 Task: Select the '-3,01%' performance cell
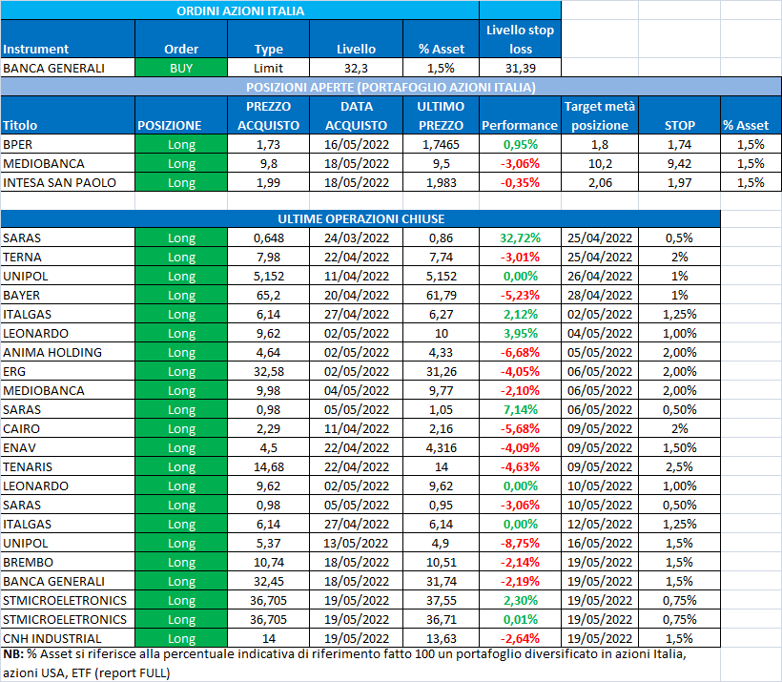click(520, 257)
